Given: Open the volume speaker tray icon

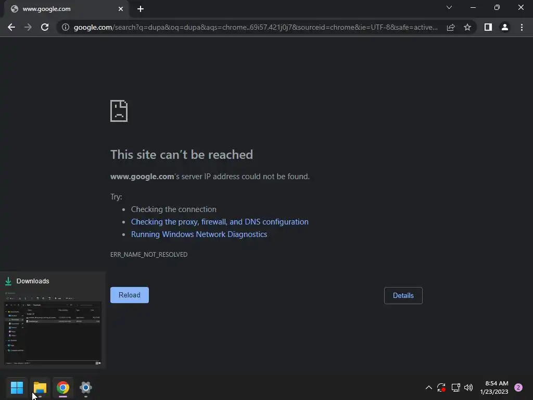Looking at the screenshot, I should pyautogui.click(x=468, y=387).
